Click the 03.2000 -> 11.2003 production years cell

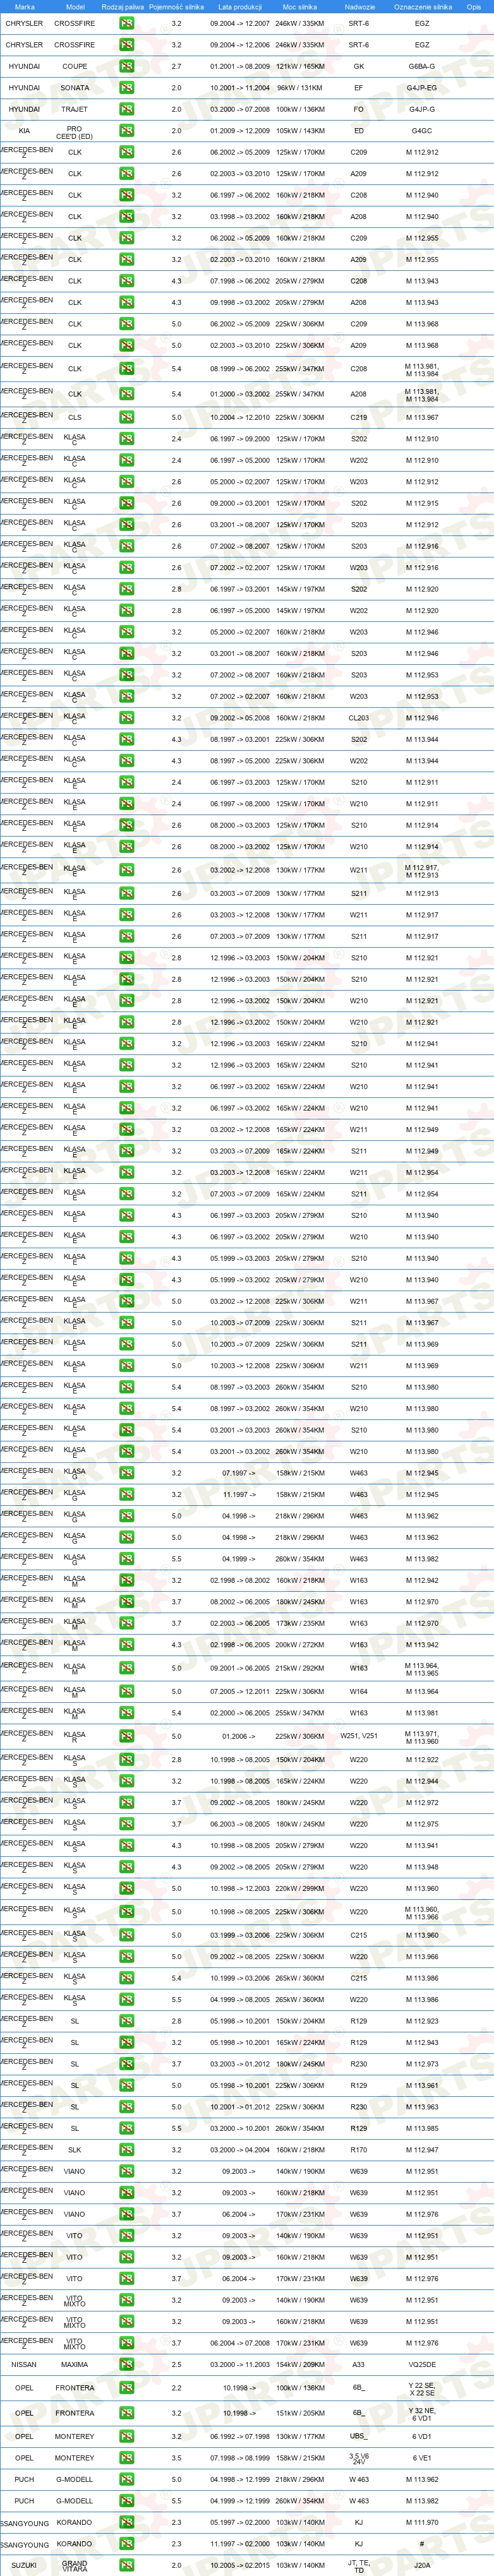tap(240, 2364)
